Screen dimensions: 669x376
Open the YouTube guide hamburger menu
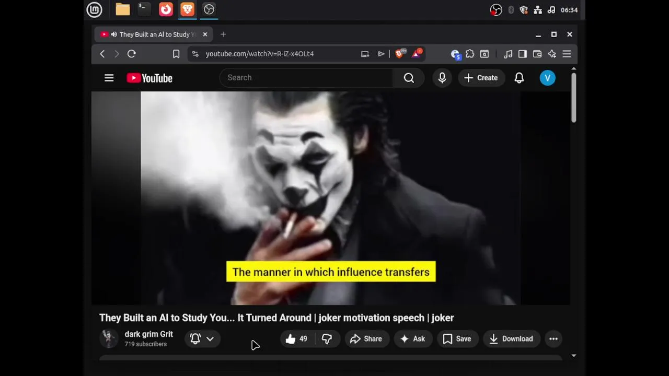109,78
